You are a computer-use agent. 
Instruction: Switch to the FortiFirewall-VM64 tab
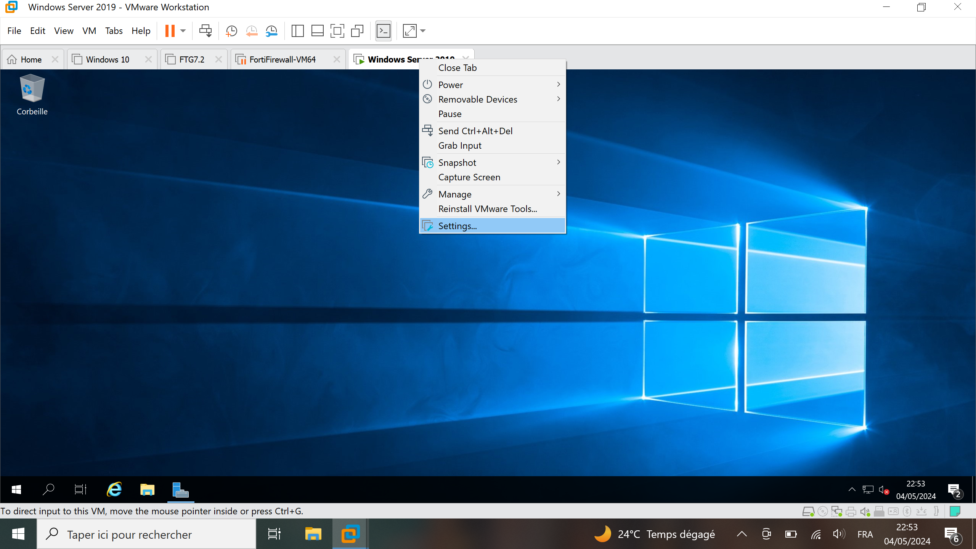click(283, 59)
